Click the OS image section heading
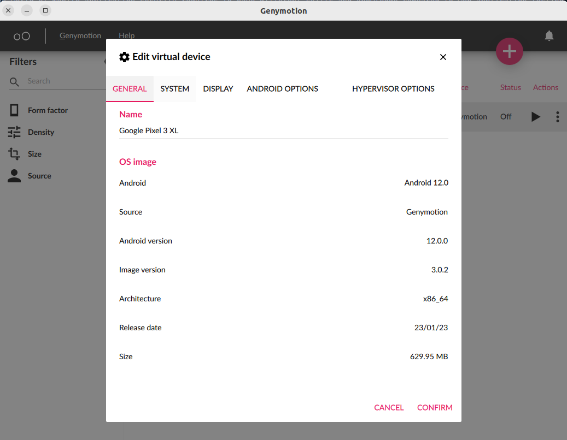The height and width of the screenshot is (440, 567). (138, 162)
